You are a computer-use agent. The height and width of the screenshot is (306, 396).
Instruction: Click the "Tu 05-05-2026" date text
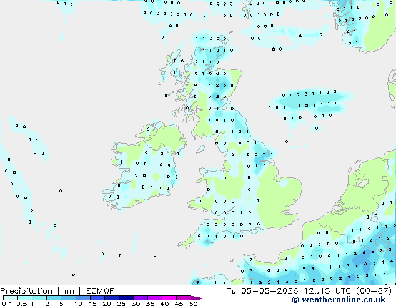click(x=262, y=291)
